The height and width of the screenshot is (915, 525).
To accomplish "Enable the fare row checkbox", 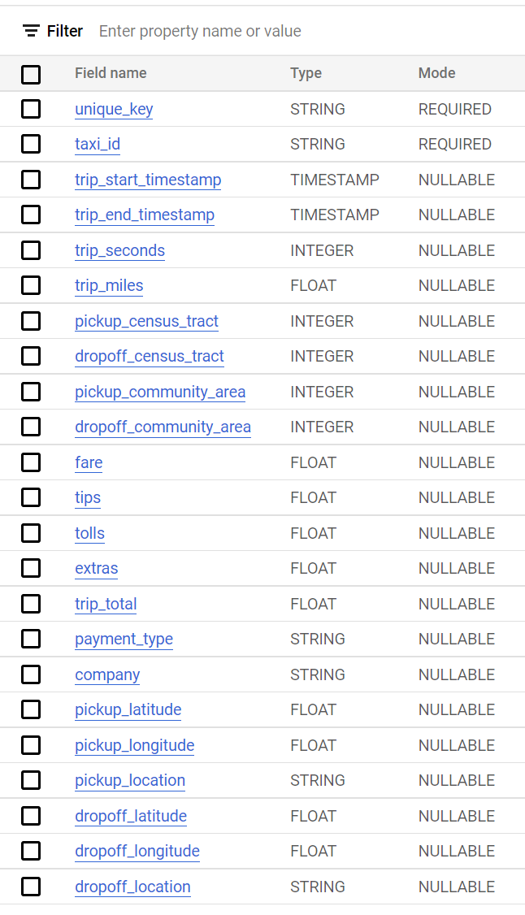I will pos(31,462).
